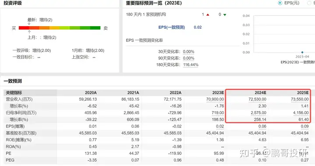Click the 关键指标 column header
Viewport: 315px width, 166px height.
(x=14, y=93)
